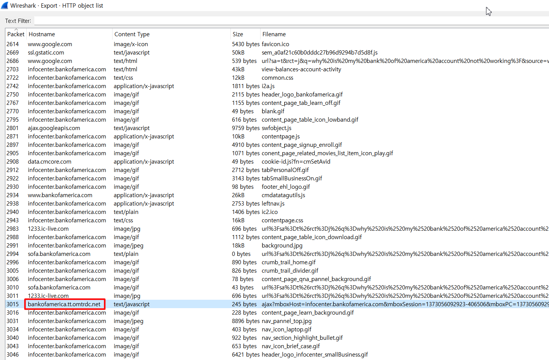Select content_page_signup_enroll.gif file
549x360 pixels.
pos(302,145)
